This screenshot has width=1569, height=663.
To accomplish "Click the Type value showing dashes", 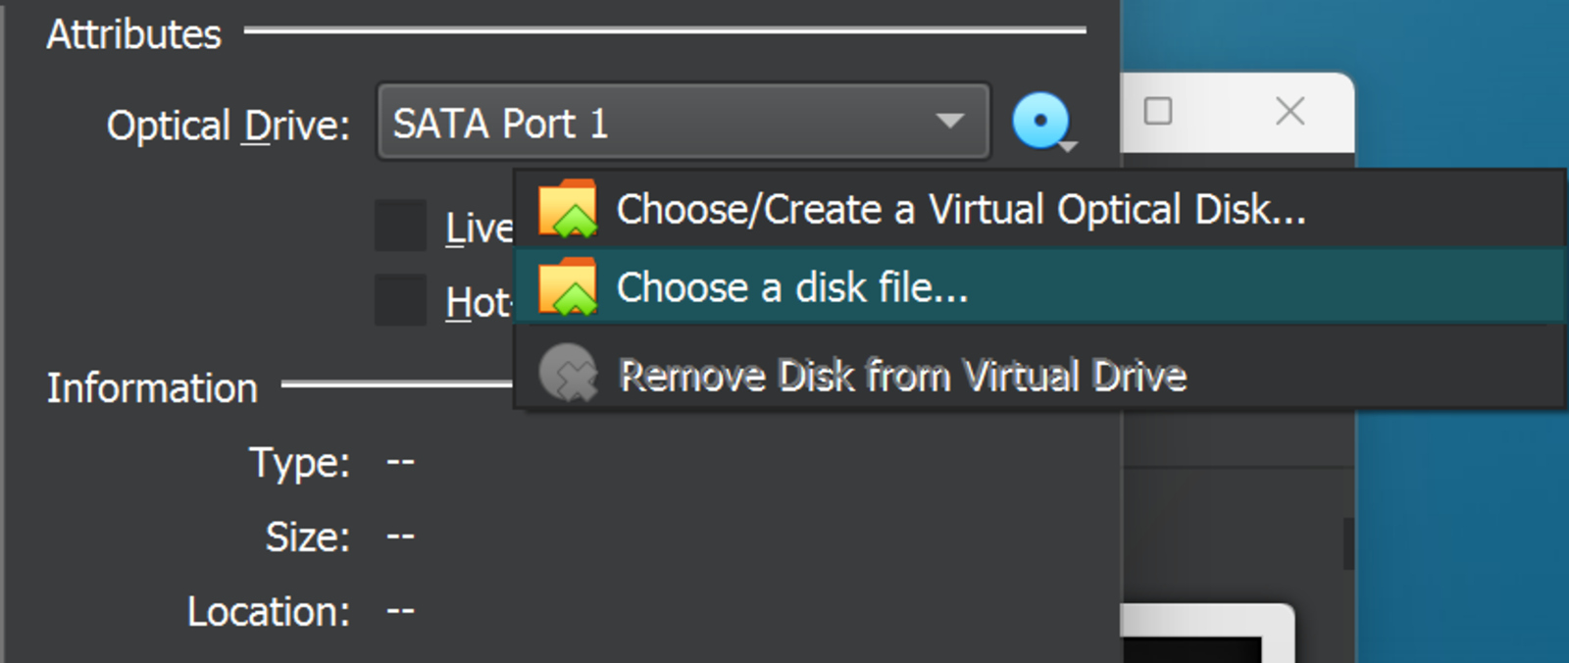I will 400,461.
